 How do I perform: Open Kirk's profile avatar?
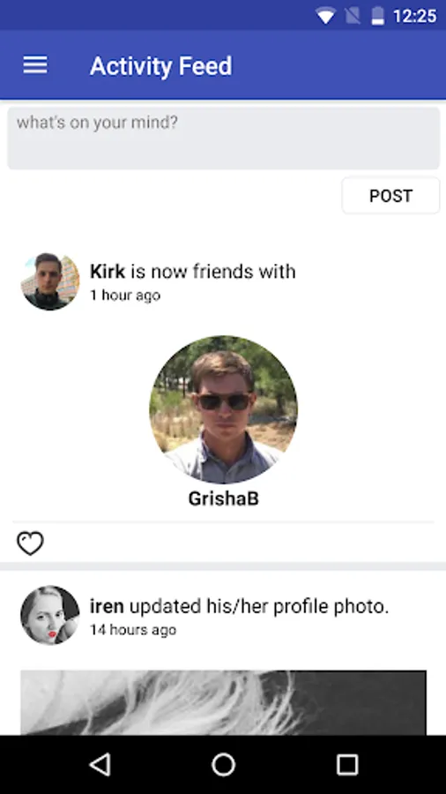click(x=49, y=281)
